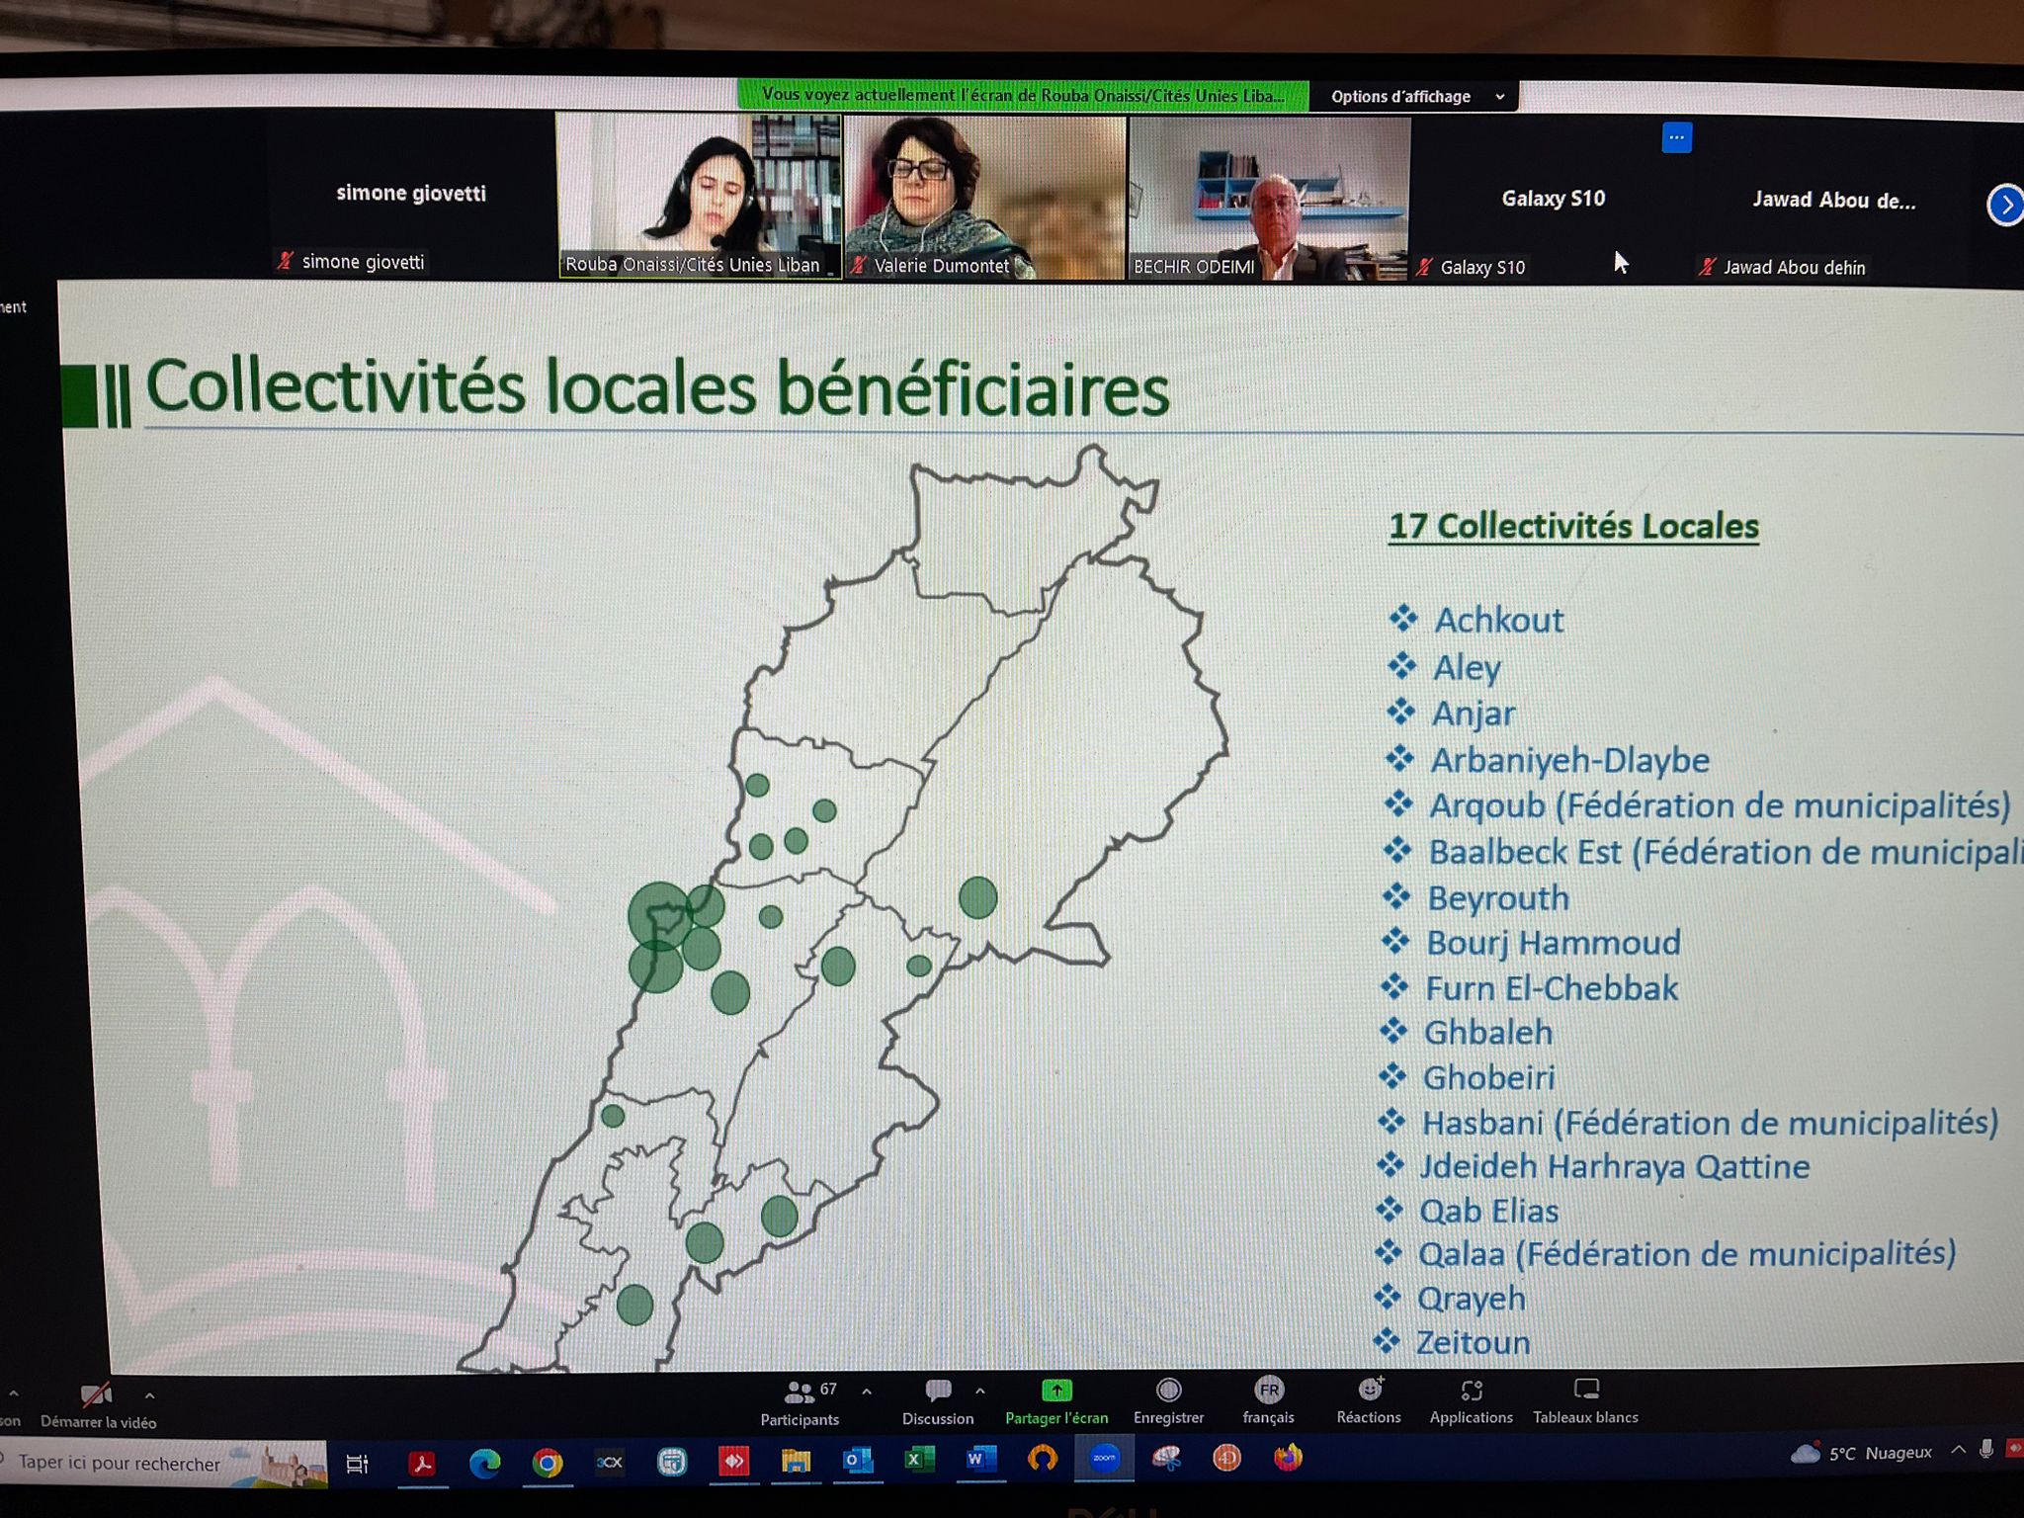Viewport: 2024px width, 1518px height.
Task: Click the green Partager l'écran icon
Action: (x=1056, y=1391)
